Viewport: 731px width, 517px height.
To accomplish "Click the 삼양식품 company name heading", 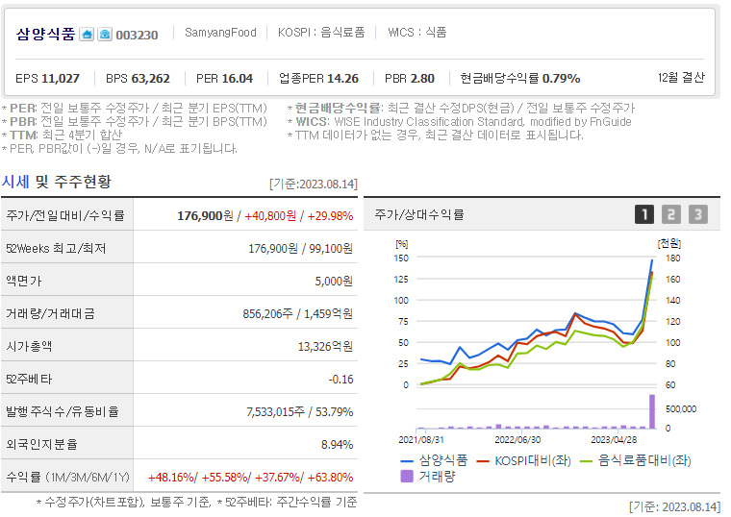I will coord(45,34).
